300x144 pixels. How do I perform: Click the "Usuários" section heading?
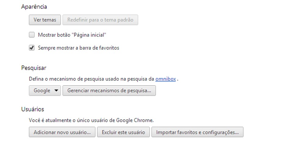click(x=33, y=109)
